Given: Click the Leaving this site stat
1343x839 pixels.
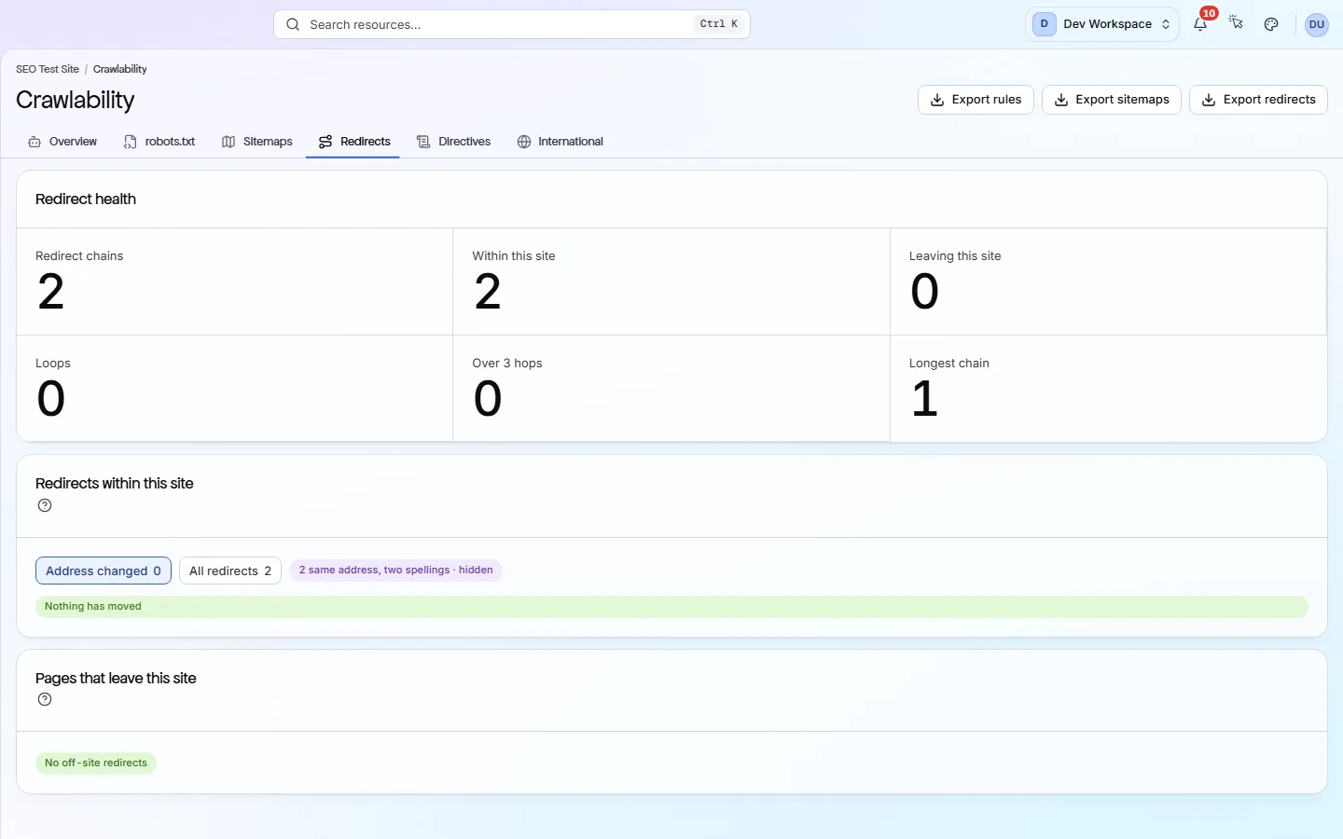Looking at the screenshot, I should pyautogui.click(x=1108, y=282).
